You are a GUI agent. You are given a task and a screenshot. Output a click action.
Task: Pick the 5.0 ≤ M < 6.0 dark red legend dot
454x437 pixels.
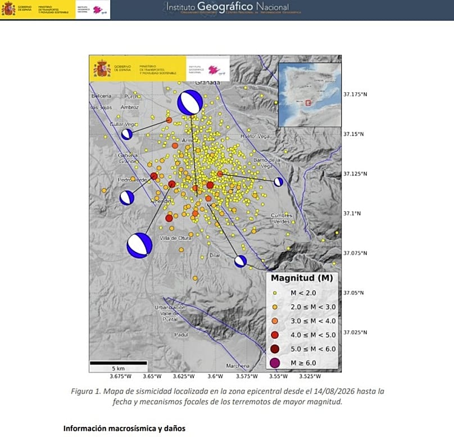coord(275,349)
